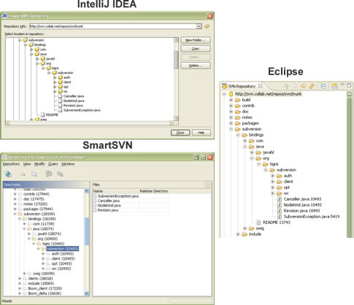Select NodeKind.java in Eclipse tree

coord(302,205)
